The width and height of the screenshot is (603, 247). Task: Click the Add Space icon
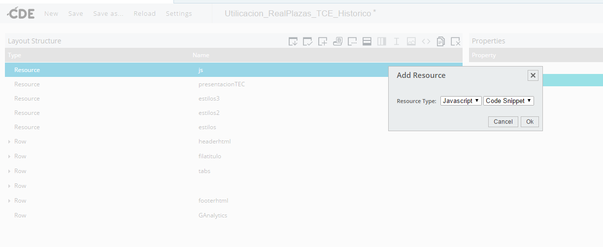(x=397, y=41)
